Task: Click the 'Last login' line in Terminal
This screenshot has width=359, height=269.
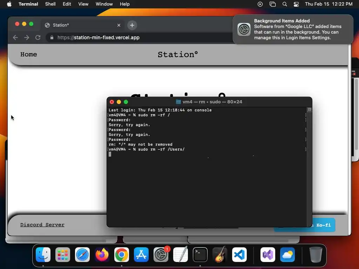Action: 160,110
